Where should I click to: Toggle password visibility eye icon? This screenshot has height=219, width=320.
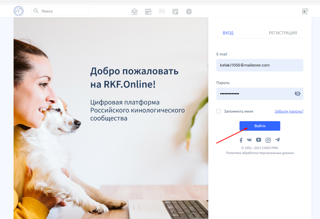(298, 94)
